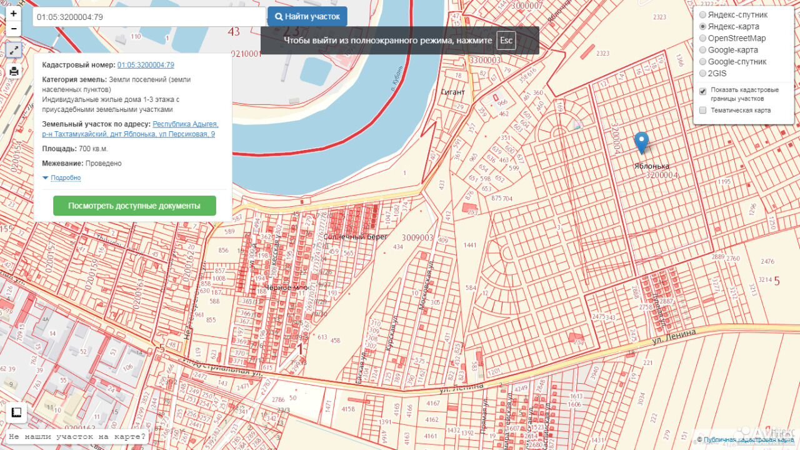Zoom out the map with minus button
This screenshot has width=800, height=450.
click(x=14, y=29)
